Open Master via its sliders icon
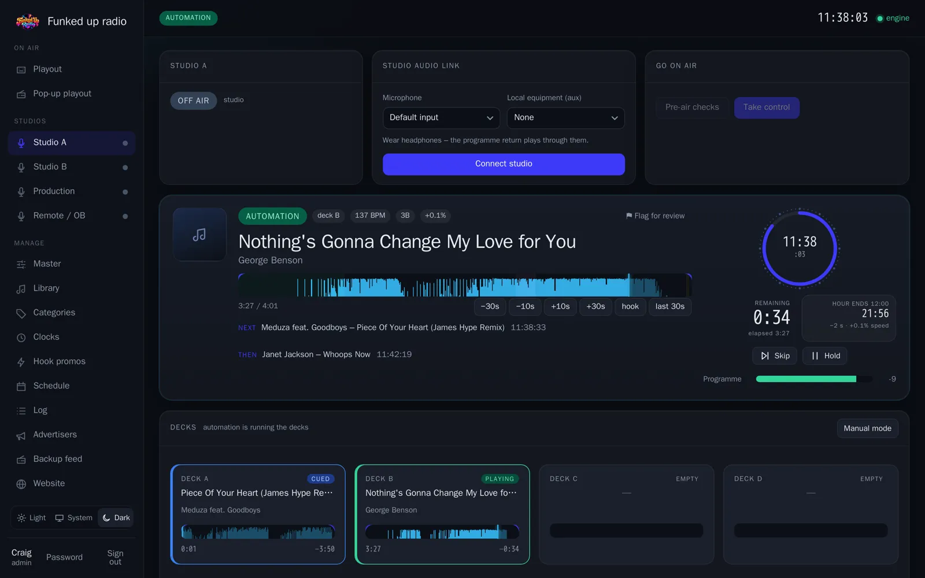The image size is (925, 578). coord(21,264)
